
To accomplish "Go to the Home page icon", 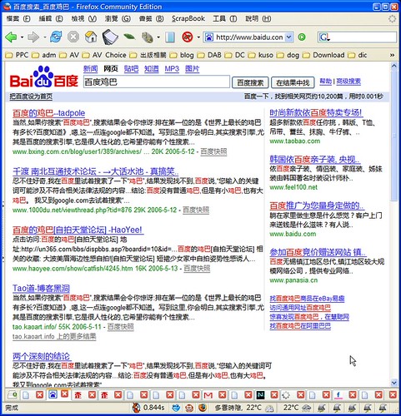I will click(91, 37).
